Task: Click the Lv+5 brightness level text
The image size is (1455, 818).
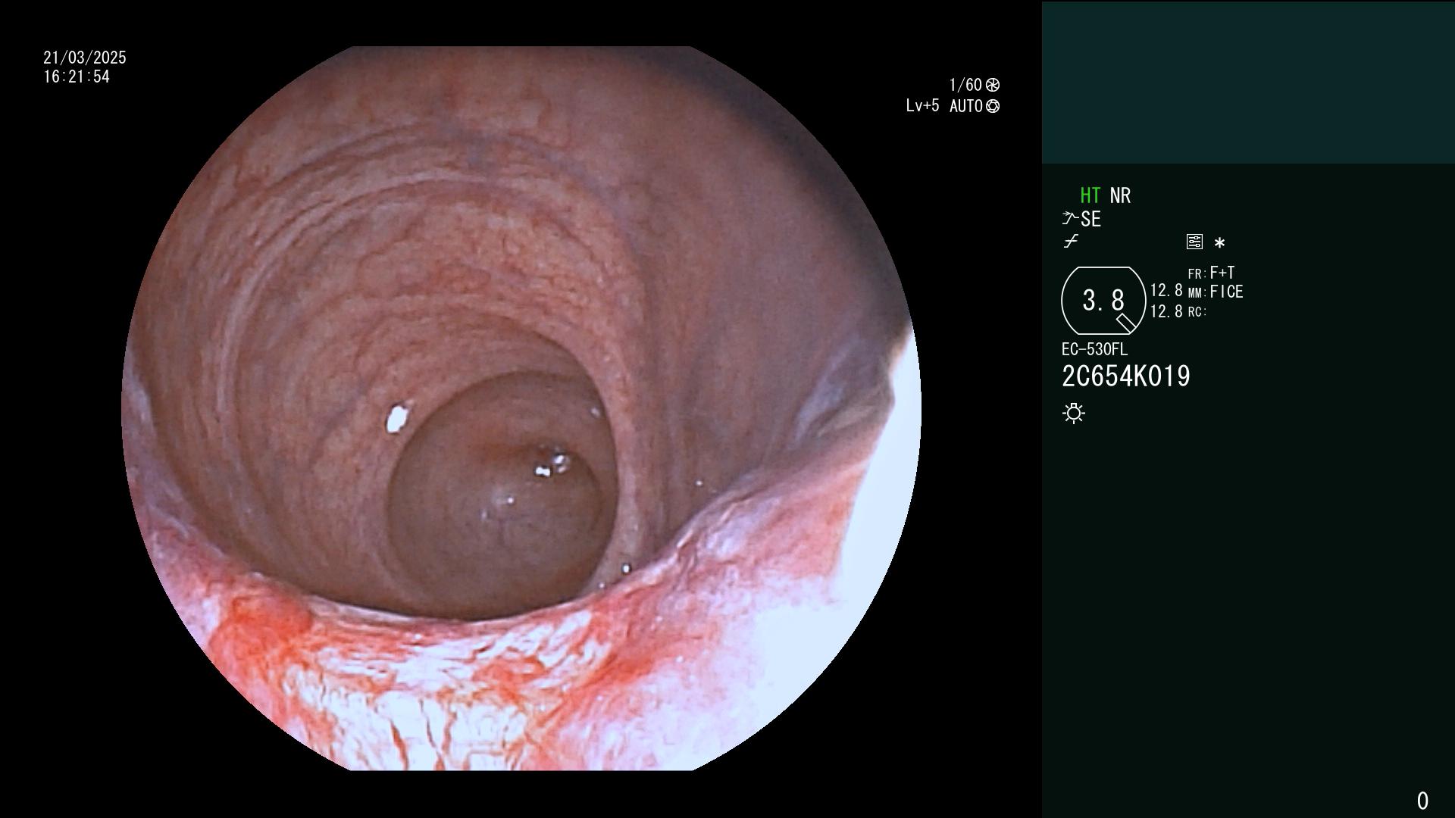Action: click(922, 106)
